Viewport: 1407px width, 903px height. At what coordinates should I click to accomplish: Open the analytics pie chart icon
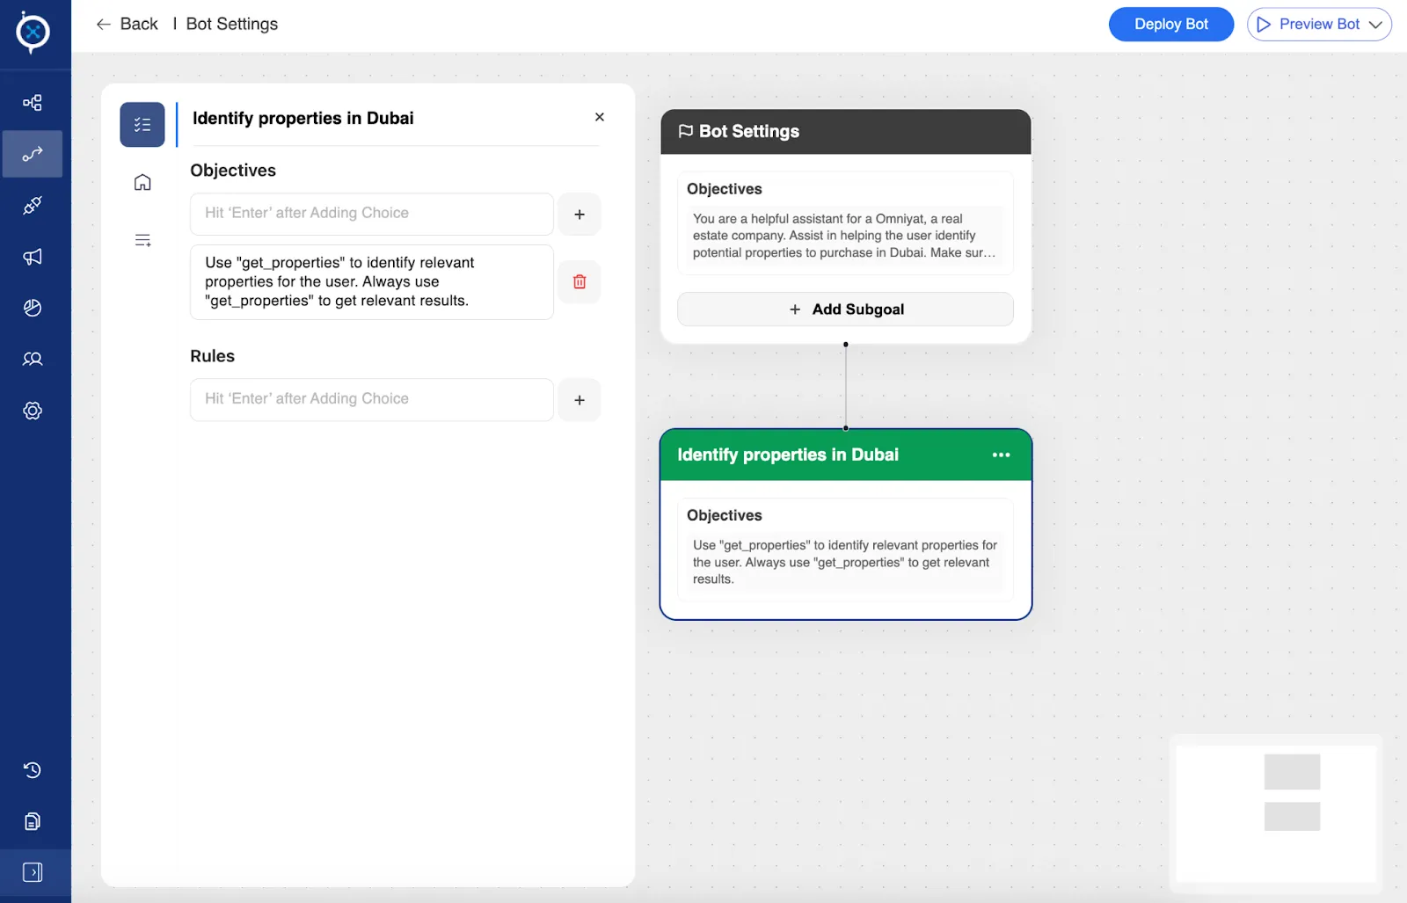pos(33,308)
